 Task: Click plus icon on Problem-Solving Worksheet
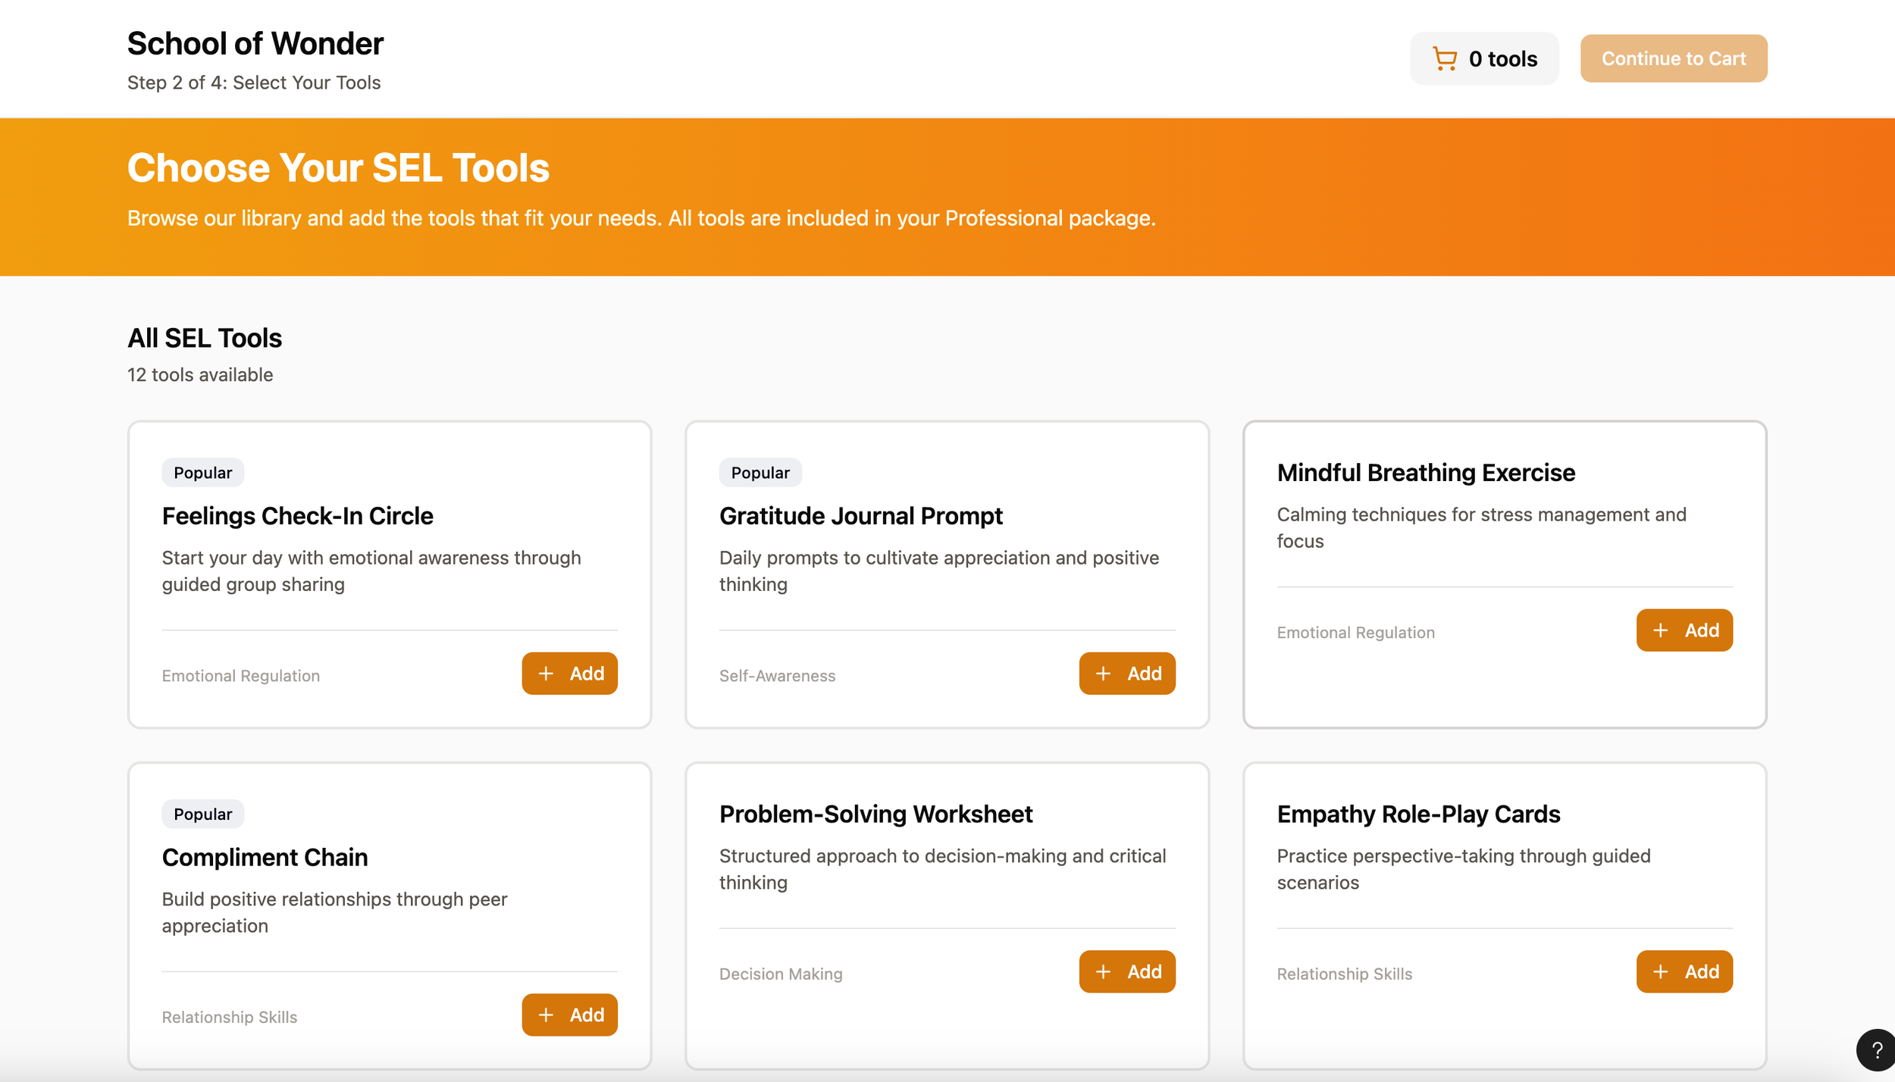click(x=1103, y=972)
